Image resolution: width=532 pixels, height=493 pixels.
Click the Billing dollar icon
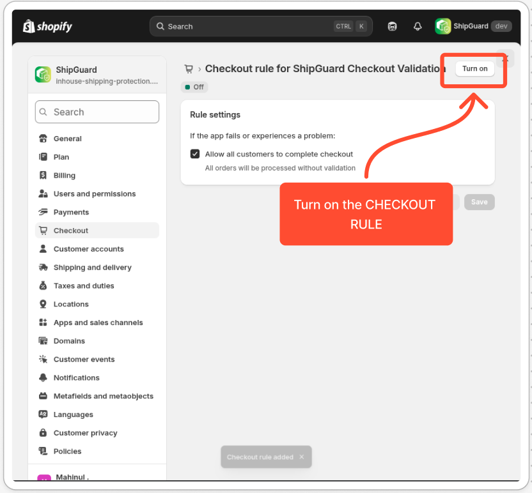43,176
